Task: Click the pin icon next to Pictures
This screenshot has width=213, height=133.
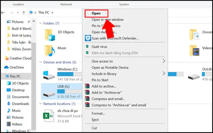Action: pyautogui.click(x=29, y=22)
